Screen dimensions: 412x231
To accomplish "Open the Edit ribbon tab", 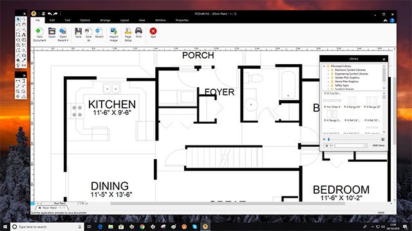I will (x=52, y=20).
